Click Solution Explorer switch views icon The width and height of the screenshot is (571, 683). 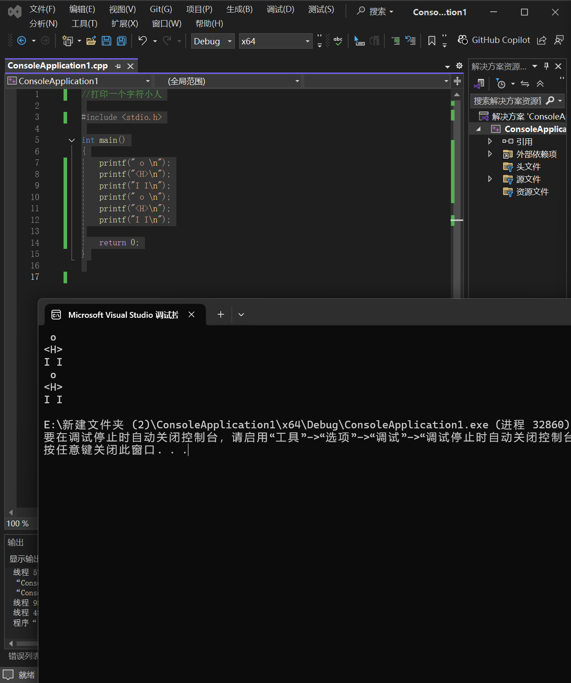point(479,84)
